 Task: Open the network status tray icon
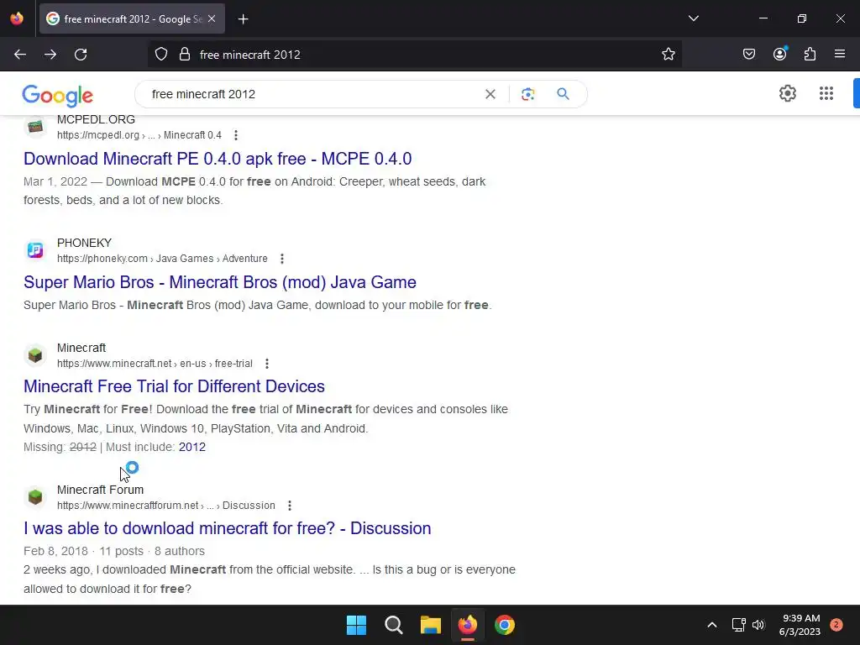coord(739,625)
